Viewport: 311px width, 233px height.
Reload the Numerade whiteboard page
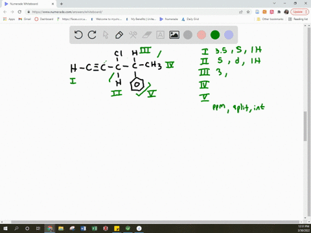coord(19,12)
